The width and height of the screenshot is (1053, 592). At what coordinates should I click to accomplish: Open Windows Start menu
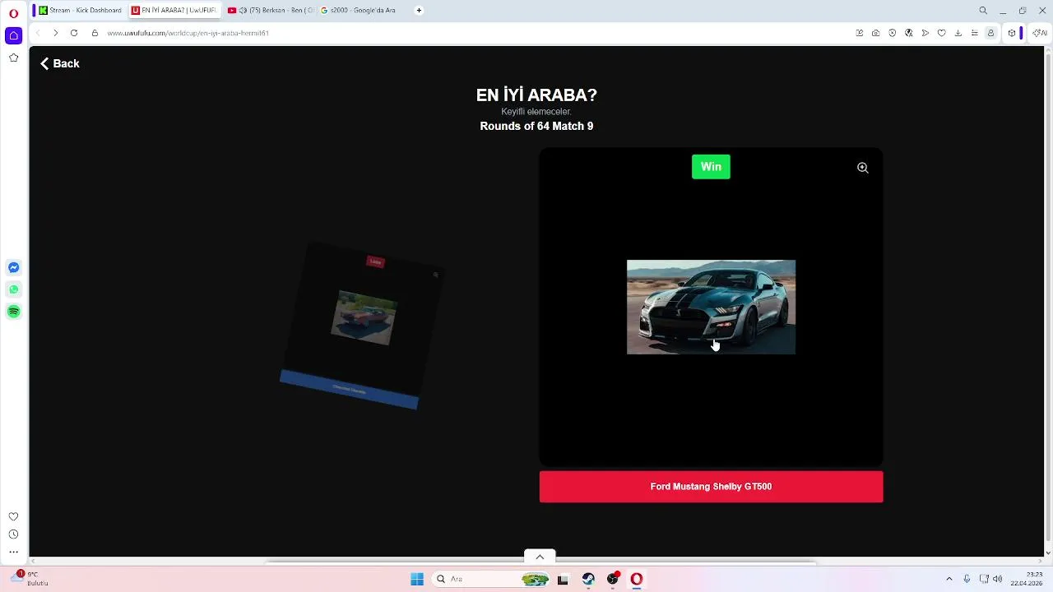tap(417, 579)
